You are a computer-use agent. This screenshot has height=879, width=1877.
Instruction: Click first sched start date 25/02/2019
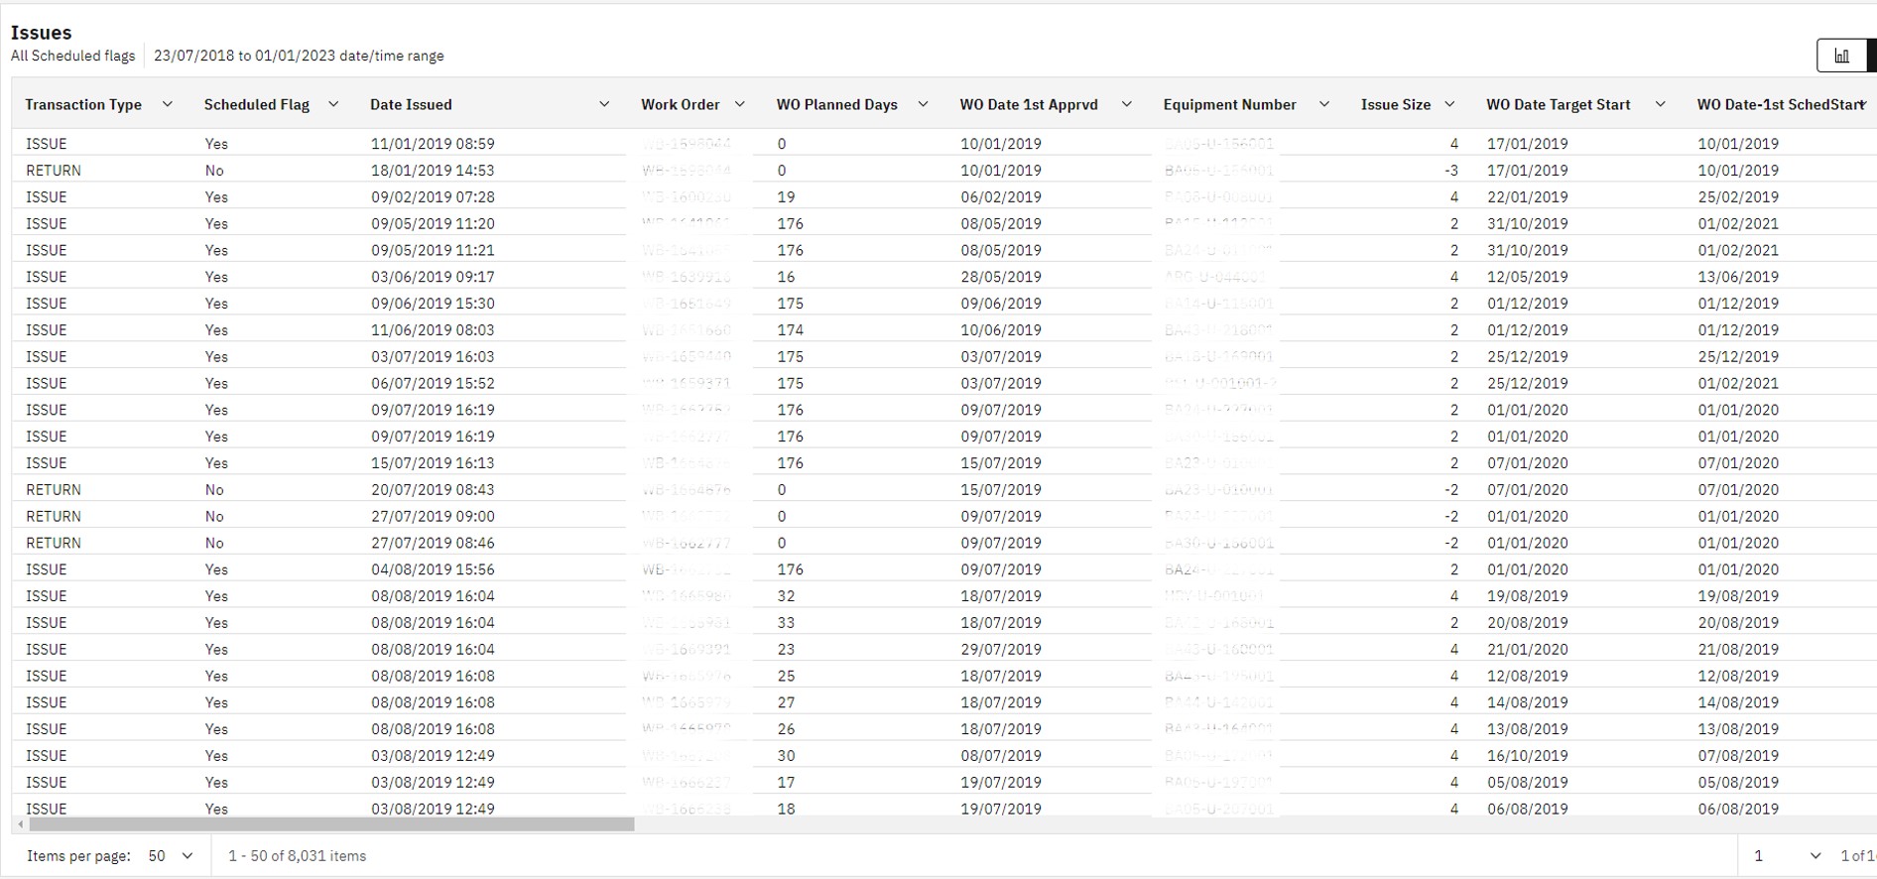point(1738,197)
